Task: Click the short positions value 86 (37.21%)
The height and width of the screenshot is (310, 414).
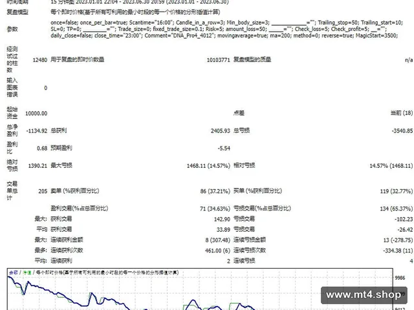Action: click(215, 191)
